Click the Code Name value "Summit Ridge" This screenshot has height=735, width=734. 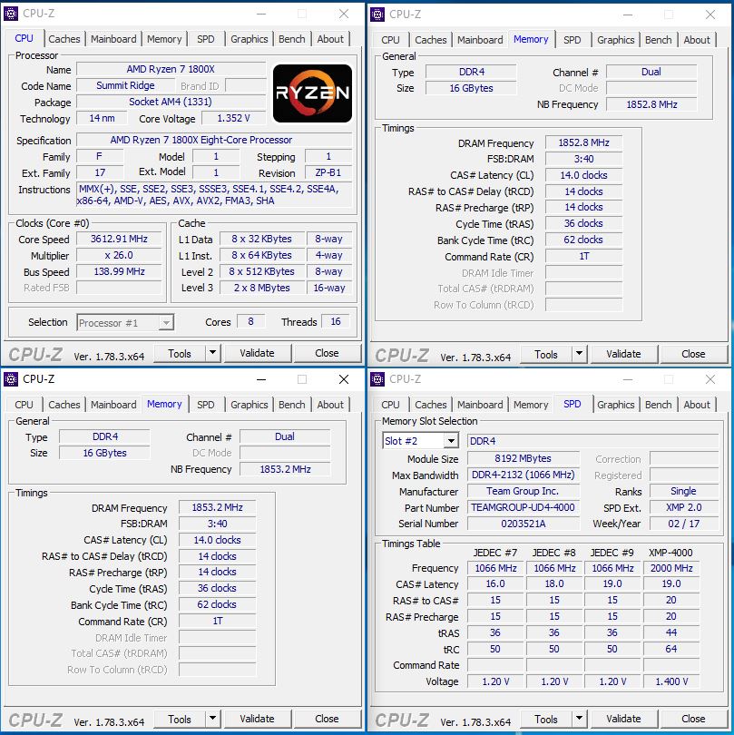click(125, 85)
